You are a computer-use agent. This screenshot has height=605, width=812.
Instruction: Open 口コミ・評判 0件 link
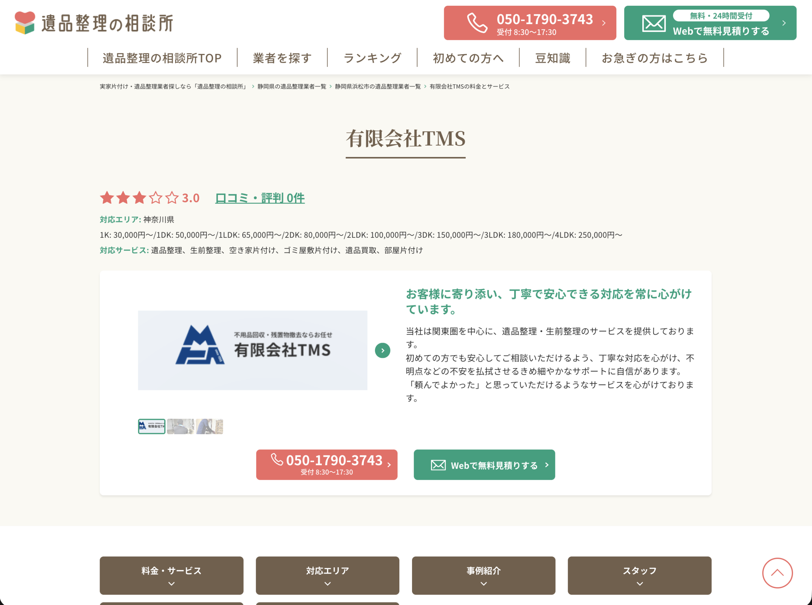coord(260,198)
